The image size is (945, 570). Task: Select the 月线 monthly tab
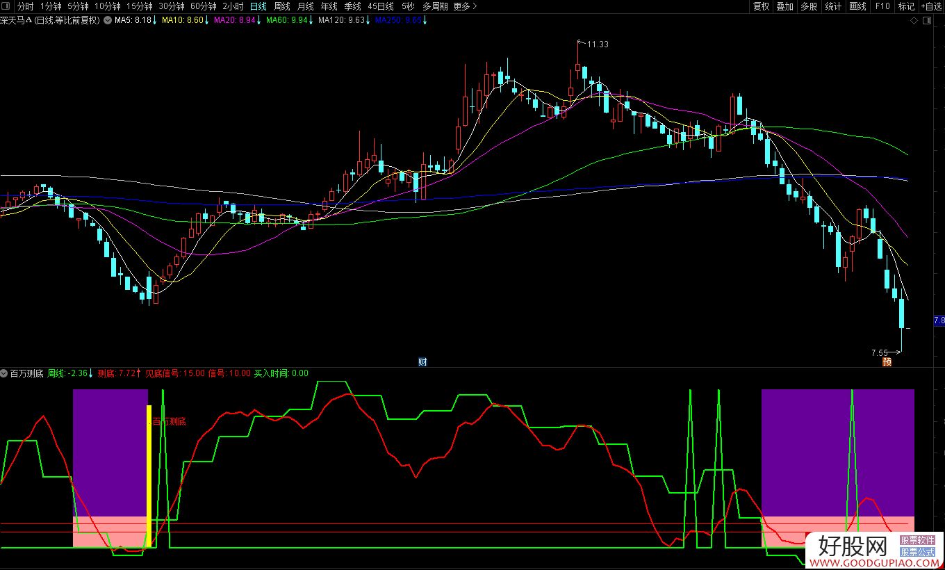pyautogui.click(x=305, y=6)
